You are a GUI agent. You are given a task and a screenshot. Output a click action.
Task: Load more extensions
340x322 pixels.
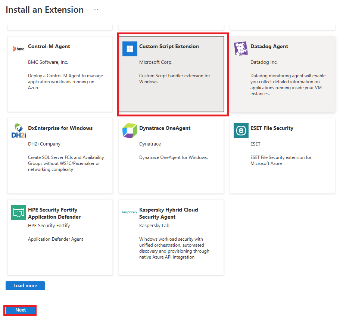[x=25, y=285]
